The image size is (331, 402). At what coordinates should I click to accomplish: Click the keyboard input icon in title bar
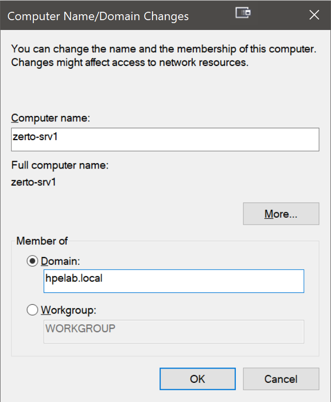click(x=244, y=15)
